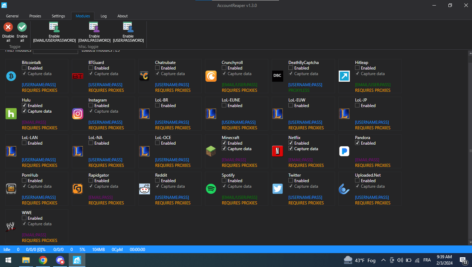Click the Enable [EMAIL:PASSWORD] toolbar icon

click(x=94, y=27)
